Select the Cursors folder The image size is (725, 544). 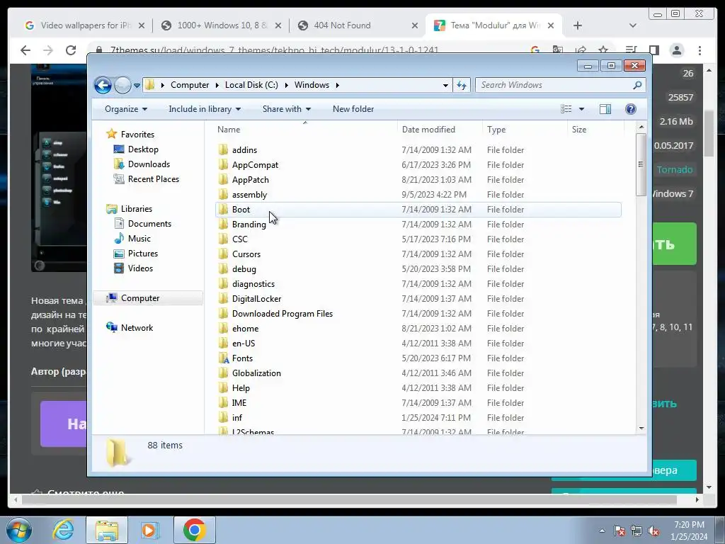(246, 254)
